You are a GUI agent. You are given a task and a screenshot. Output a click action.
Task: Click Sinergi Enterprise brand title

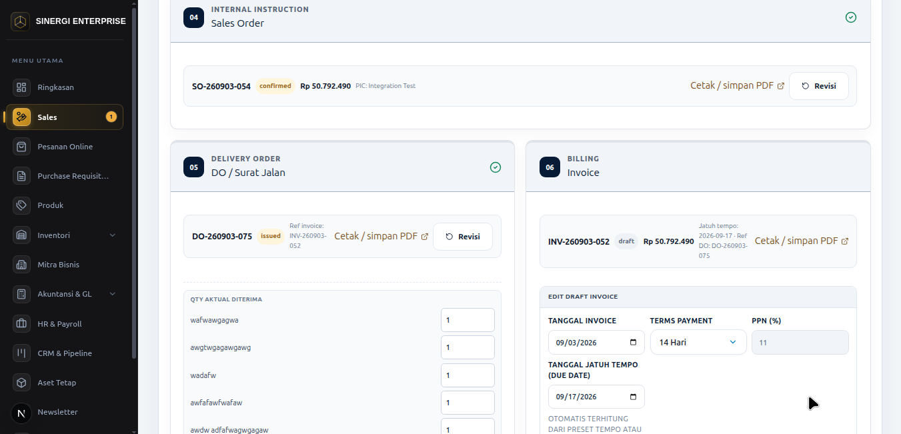click(81, 21)
